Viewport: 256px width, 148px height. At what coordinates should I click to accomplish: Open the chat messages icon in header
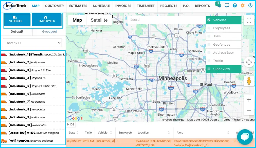pos(227,5)
